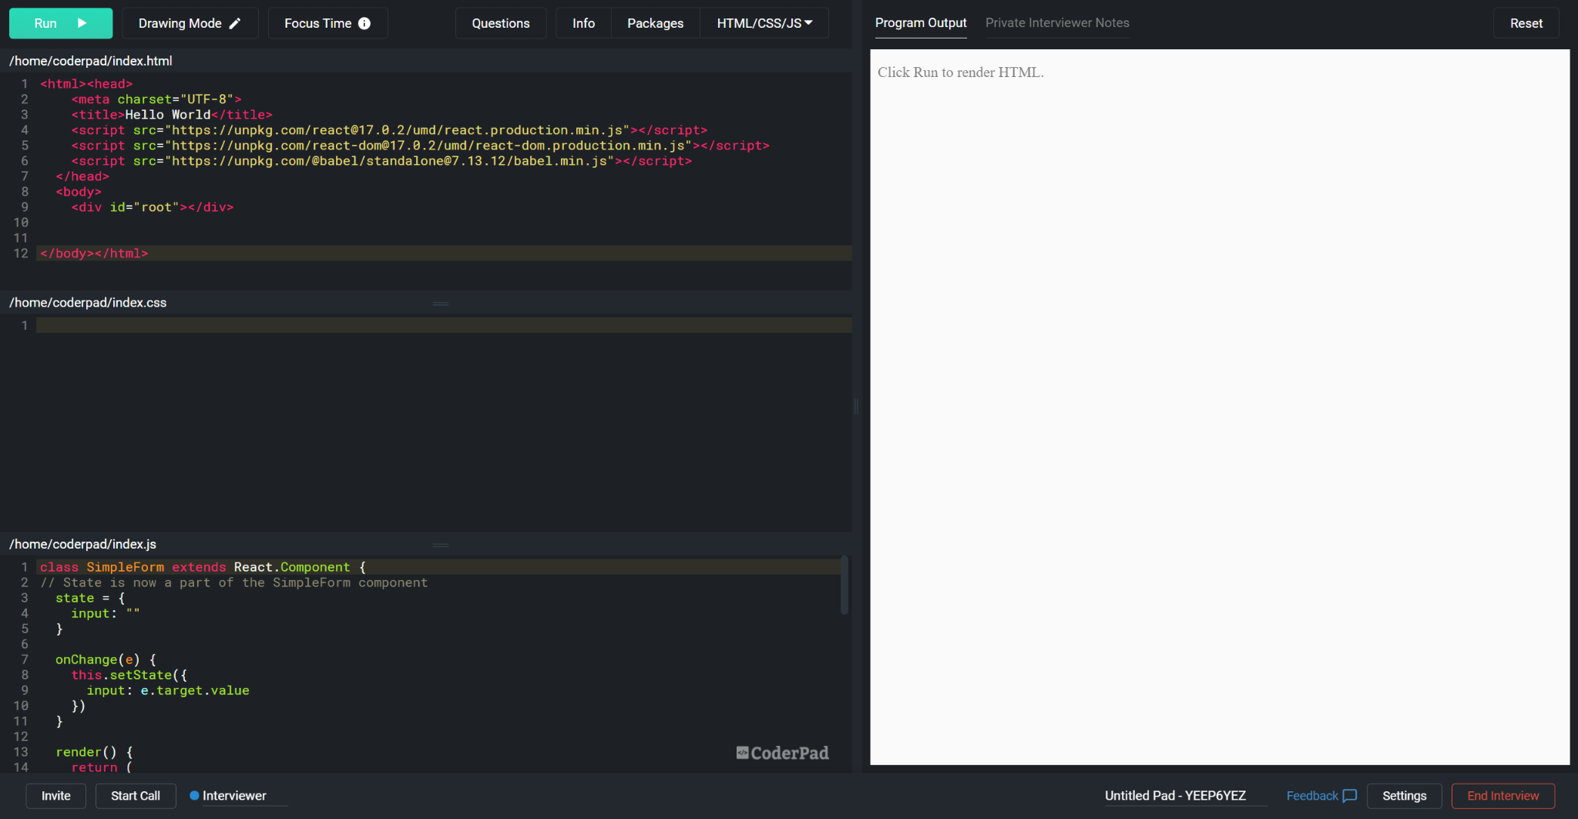Click the render() line in index.js

pos(94,752)
